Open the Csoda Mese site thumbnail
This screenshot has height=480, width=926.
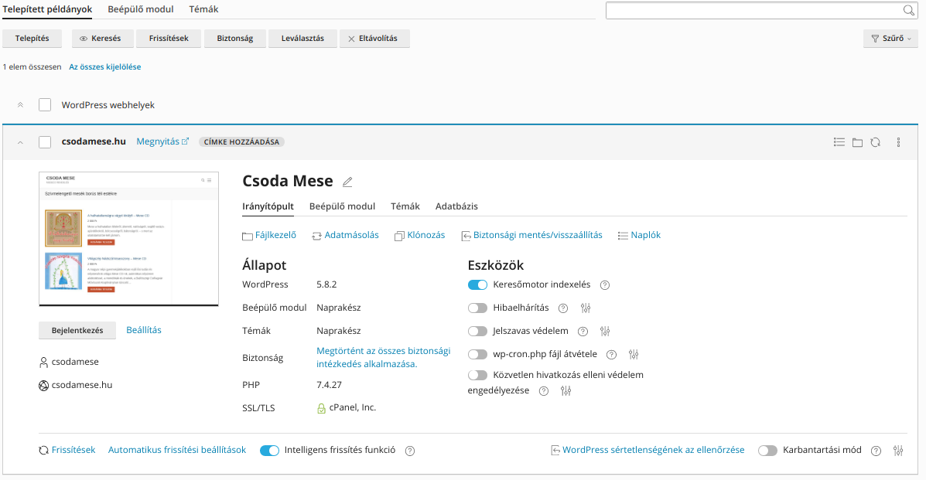click(128, 239)
